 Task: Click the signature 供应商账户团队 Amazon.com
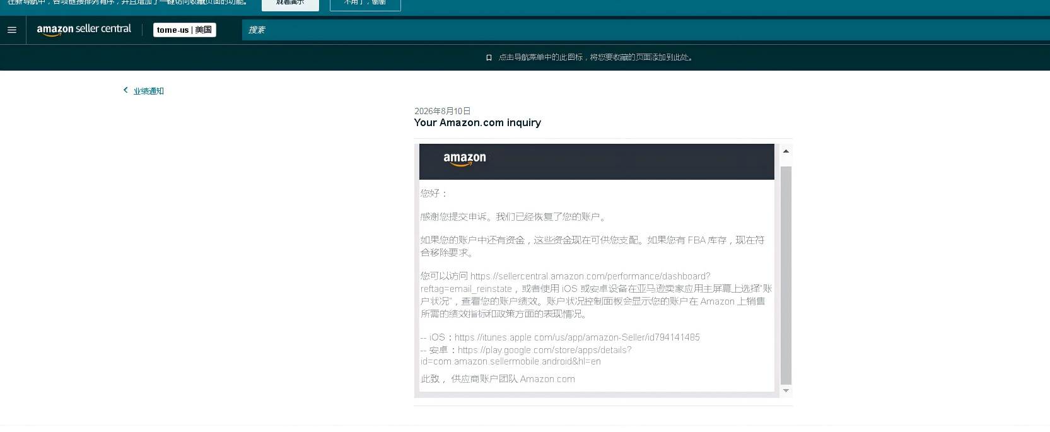pyautogui.click(x=513, y=379)
